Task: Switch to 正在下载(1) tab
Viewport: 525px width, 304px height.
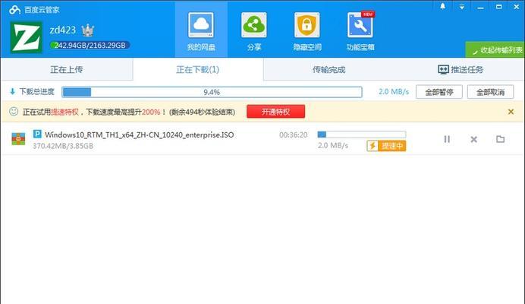Action: point(198,69)
